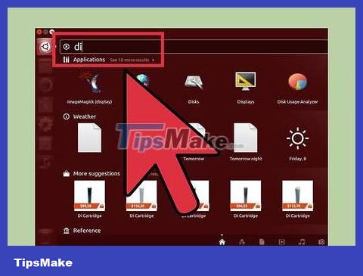Open the ImageMagick (display) application
This screenshot has width=363, height=276.
(89, 87)
